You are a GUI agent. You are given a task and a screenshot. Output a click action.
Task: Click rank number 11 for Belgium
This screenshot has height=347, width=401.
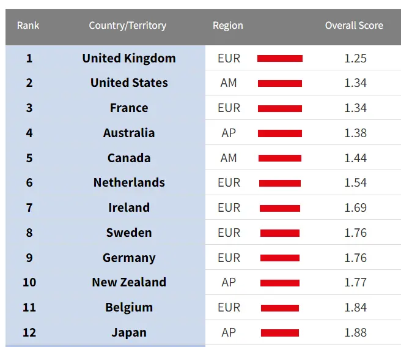click(29, 308)
